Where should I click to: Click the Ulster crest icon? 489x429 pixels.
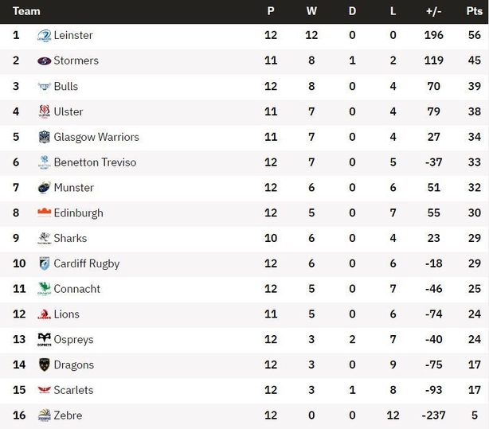pyautogui.click(x=44, y=111)
